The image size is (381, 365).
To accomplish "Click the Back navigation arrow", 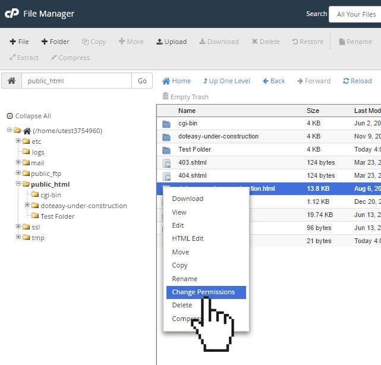I will click(x=273, y=81).
